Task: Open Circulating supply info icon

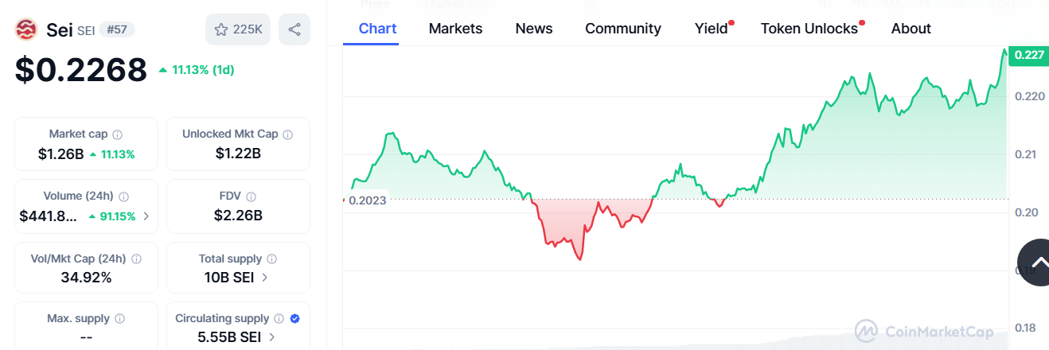Action: (x=280, y=319)
